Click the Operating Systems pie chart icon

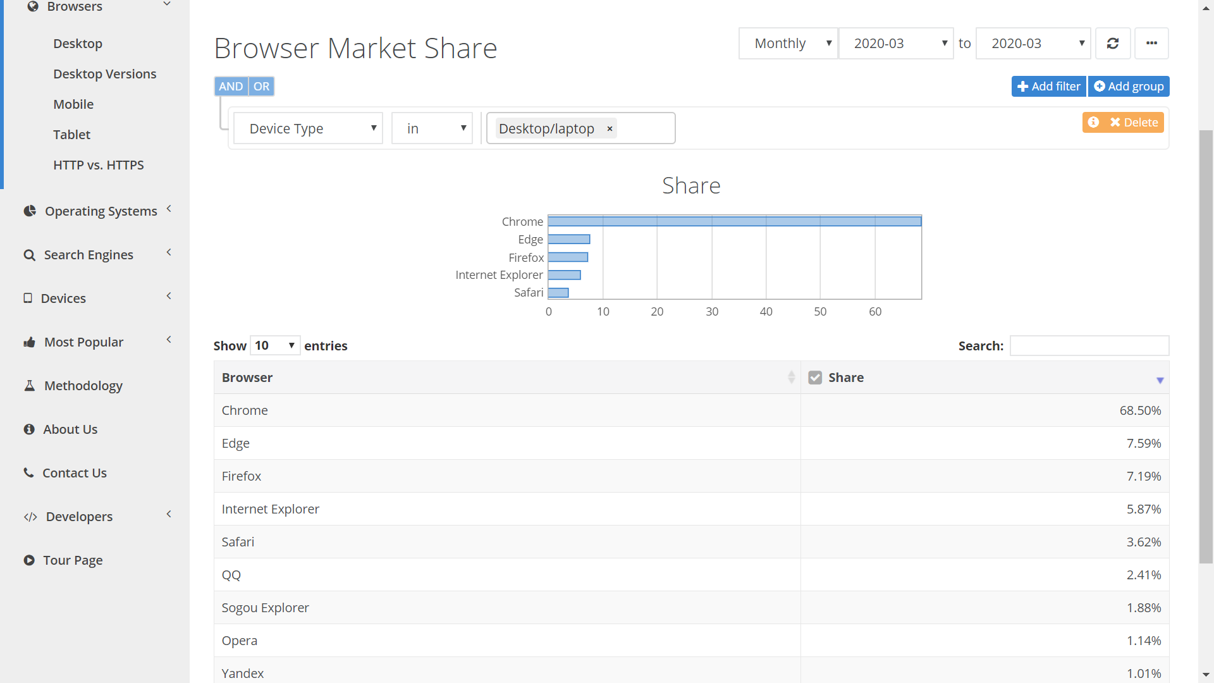point(30,211)
